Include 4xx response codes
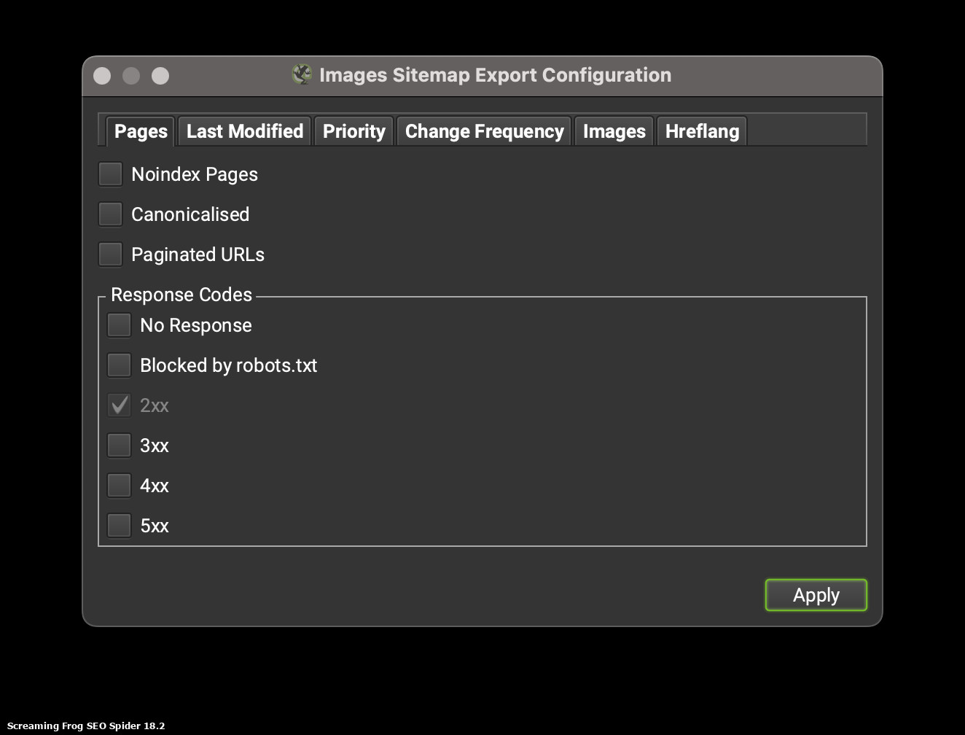965x735 pixels. click(120, 486)
